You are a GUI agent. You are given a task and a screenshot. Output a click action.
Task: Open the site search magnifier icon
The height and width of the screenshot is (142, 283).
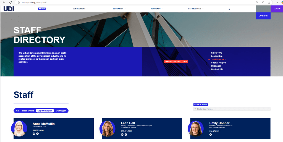pos(229,9)
